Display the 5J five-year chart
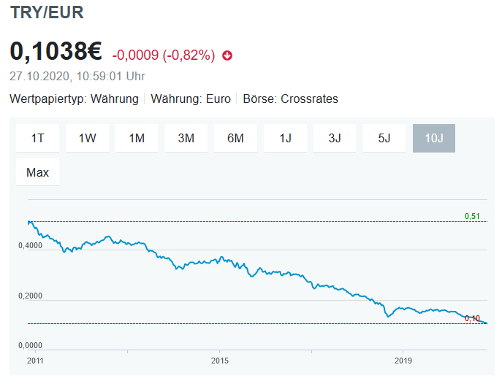This screenshot has height=389, width=502. pos(384,138)
